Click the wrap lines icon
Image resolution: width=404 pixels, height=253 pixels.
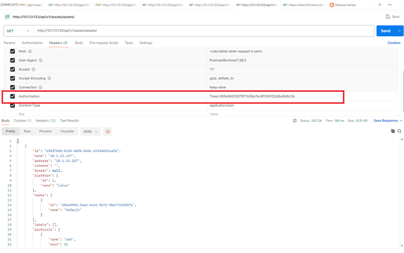[x=107, y=131]
